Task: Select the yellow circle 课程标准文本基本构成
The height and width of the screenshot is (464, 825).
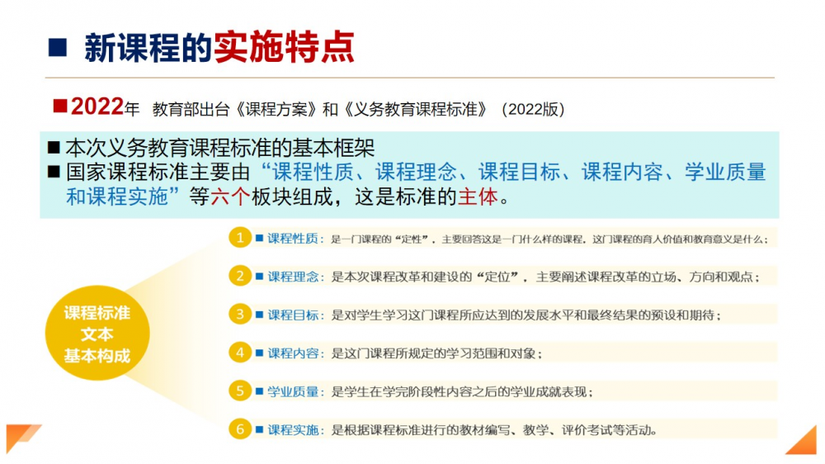Action: click(x=97, y=334)
